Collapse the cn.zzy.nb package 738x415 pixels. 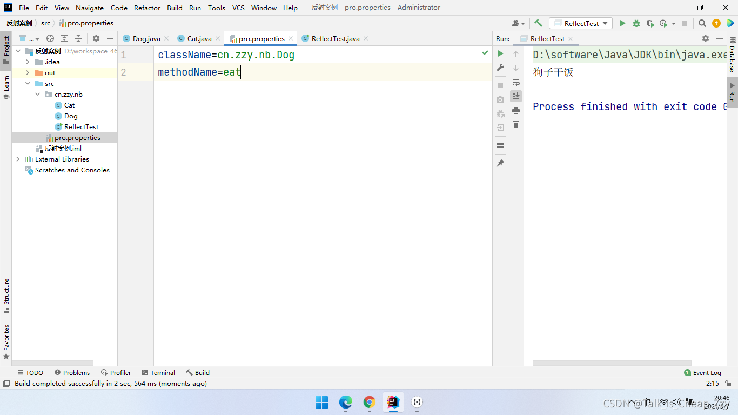point(38,95)
